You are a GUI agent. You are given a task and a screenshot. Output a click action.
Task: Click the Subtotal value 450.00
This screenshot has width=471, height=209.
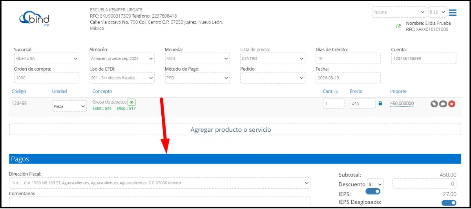(x=448, y=175)
